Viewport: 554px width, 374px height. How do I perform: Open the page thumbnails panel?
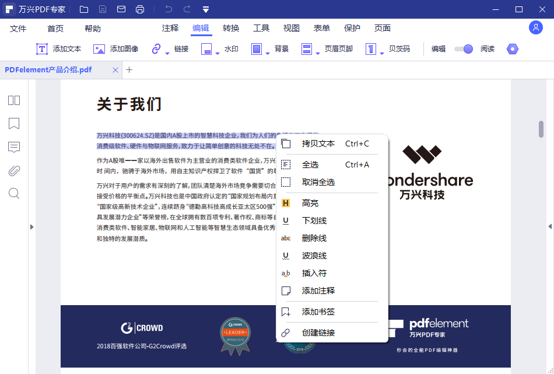tap(13, 100)
